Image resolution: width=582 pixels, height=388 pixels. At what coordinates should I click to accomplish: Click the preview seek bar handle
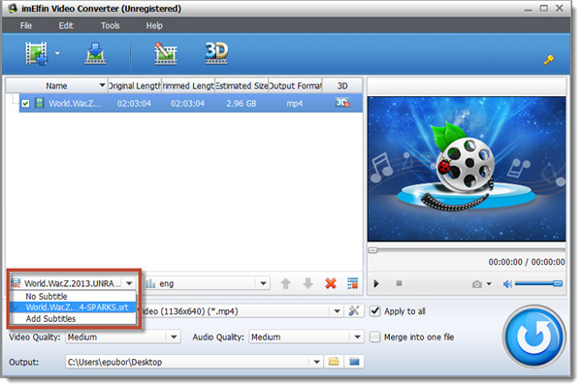(372, 250)
